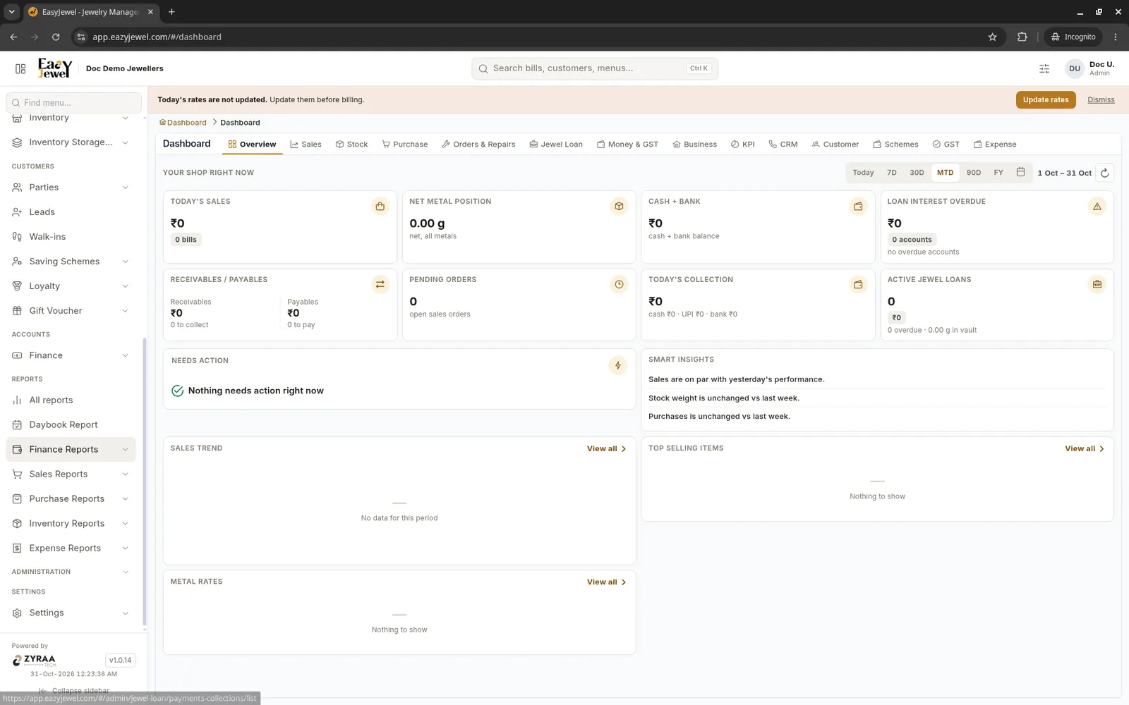The image size is (1129, 705).
Task: Open the Money & GST tab
Action: pyautogui.click(x=627, y=145)
